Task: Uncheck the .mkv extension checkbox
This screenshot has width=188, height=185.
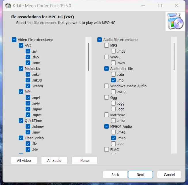Action: coord(28,74)
